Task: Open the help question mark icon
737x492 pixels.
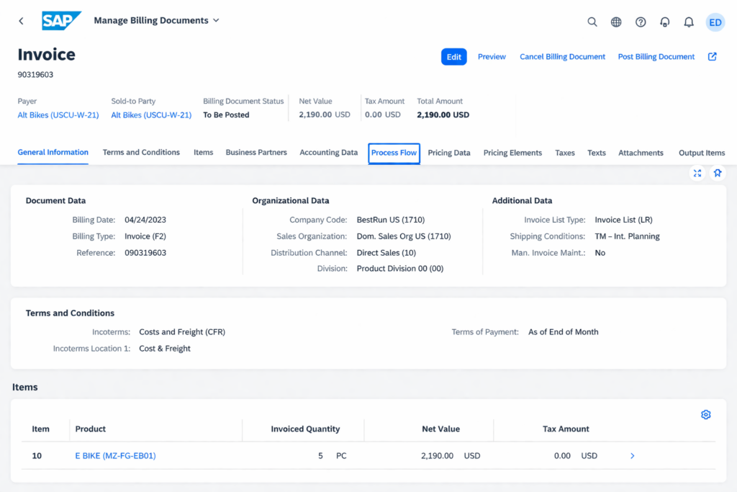Action: point(641,22)
